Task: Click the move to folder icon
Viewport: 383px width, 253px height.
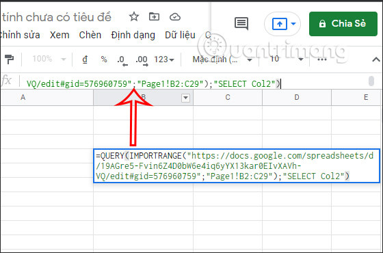Action: 154,16
